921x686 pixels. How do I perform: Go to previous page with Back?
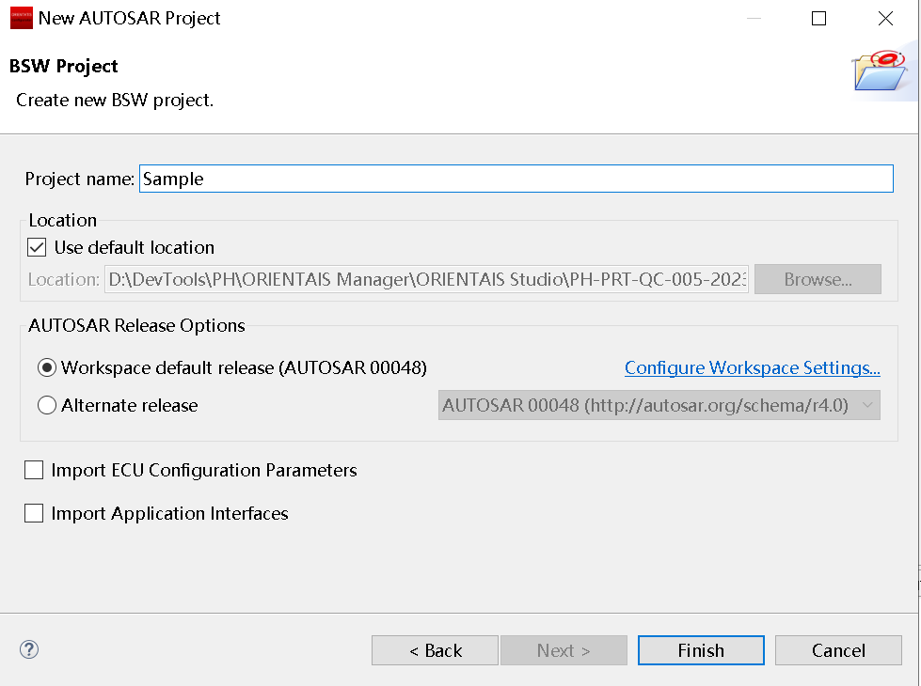[435, 650]
